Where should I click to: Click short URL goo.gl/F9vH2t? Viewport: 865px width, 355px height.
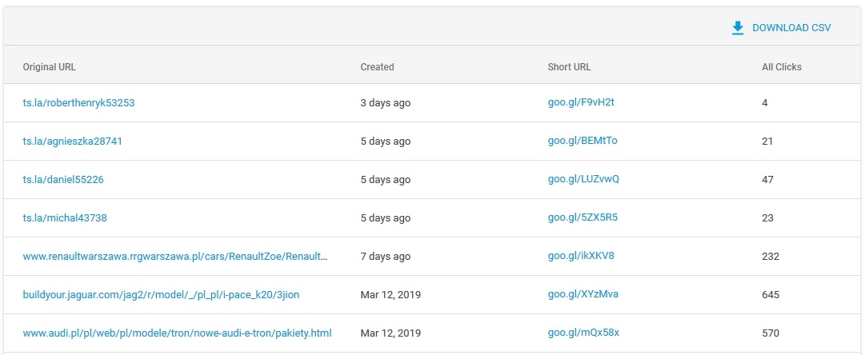(581, 102)
